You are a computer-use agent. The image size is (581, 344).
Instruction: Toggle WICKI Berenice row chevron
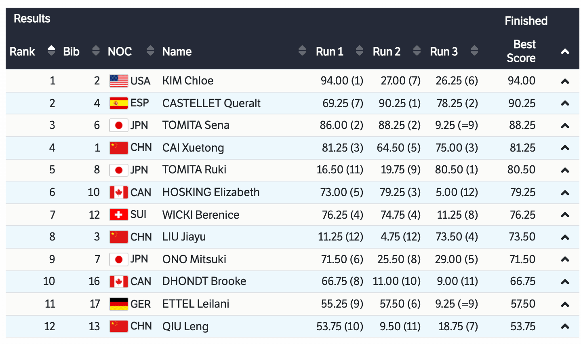(x=565, y=215)
